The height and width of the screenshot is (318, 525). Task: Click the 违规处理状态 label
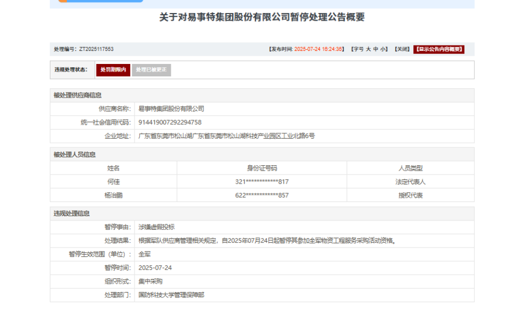coord(71,69)
